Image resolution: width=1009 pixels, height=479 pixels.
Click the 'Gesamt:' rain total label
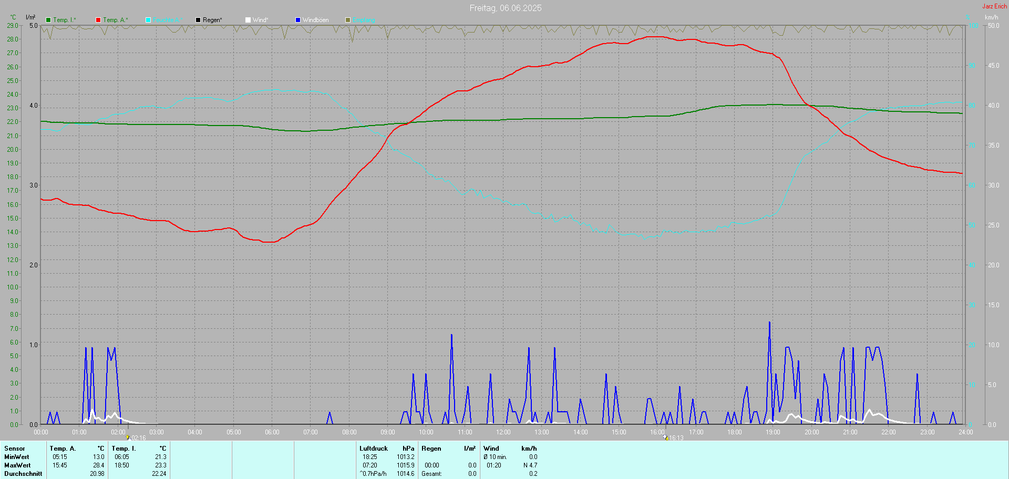[x=432, y=474]
